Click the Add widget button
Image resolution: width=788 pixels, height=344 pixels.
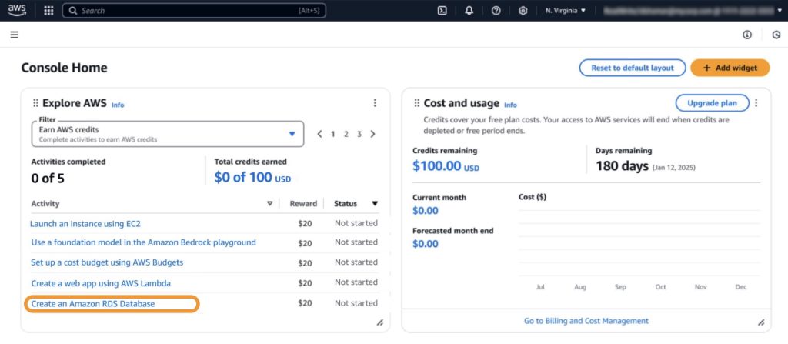730,68
